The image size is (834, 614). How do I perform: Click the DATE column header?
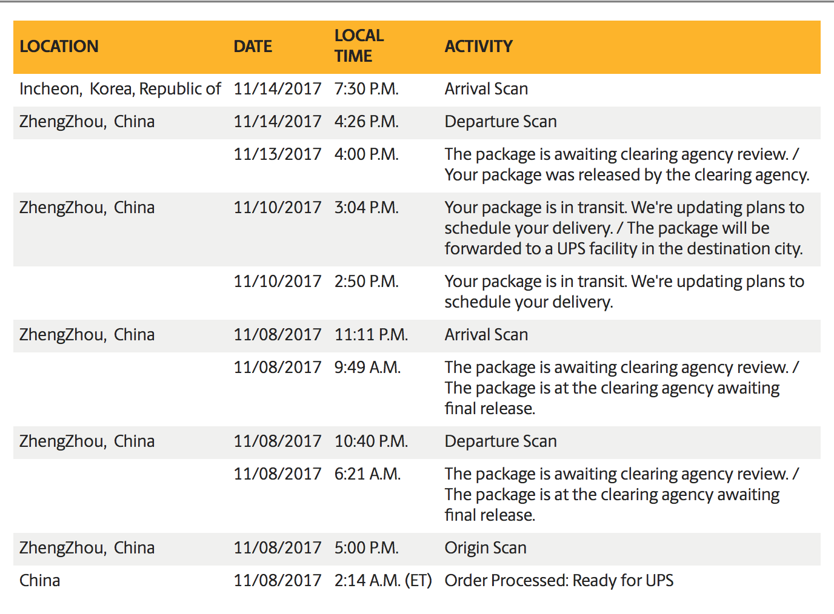(x=253, y=47)
